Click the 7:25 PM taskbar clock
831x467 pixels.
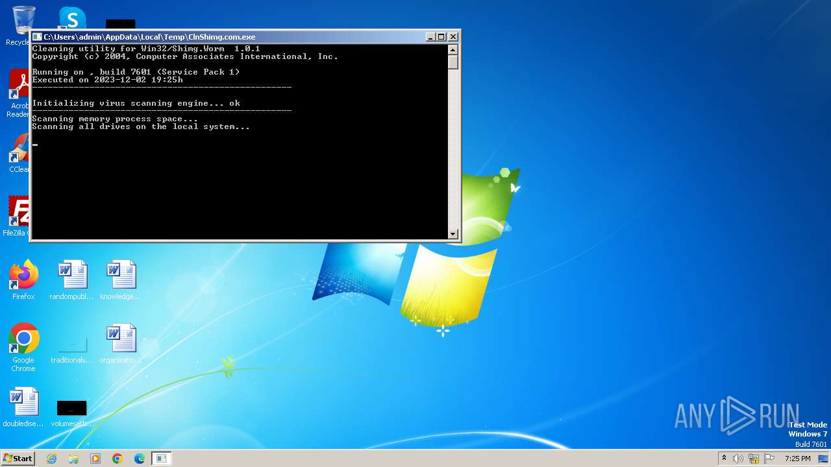pos(797,459)
